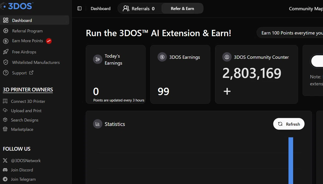Click the Refer & Earn button

click(x=182, y=8)
